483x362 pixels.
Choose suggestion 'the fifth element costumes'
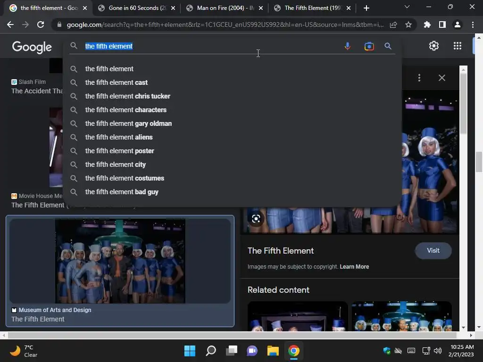click(232, 178)
